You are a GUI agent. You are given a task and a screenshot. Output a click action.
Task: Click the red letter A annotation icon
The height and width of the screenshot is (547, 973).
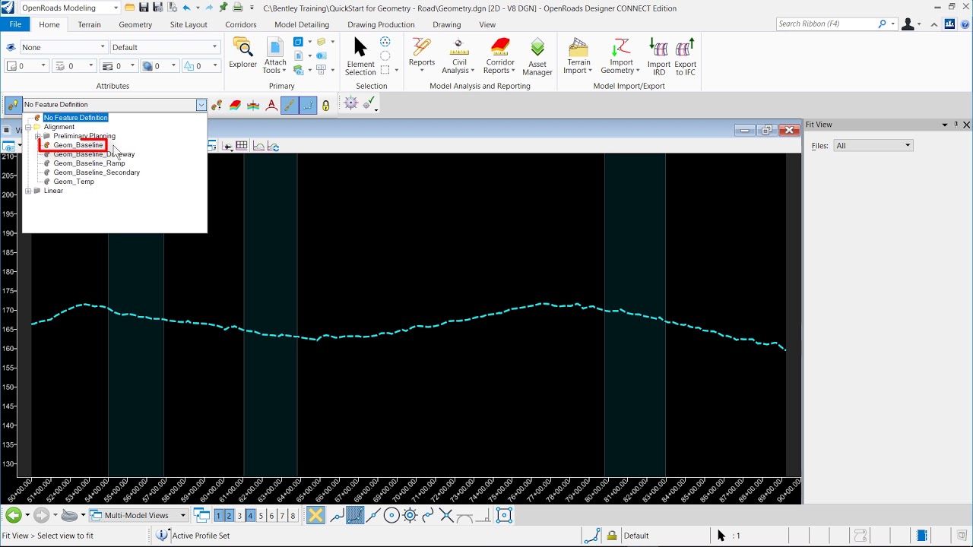coord(271,106)
